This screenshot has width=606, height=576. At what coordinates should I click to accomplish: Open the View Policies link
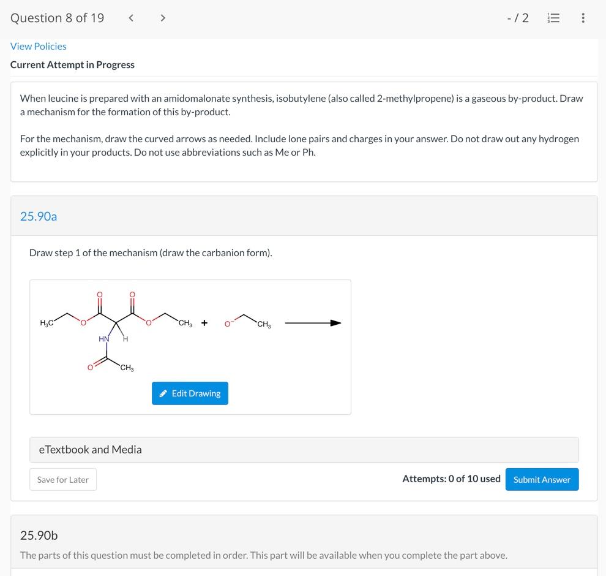[39, 47]
